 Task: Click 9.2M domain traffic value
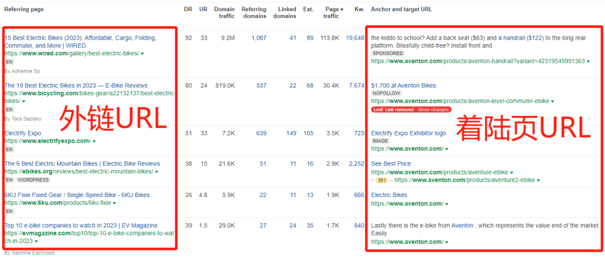(226, 38)
